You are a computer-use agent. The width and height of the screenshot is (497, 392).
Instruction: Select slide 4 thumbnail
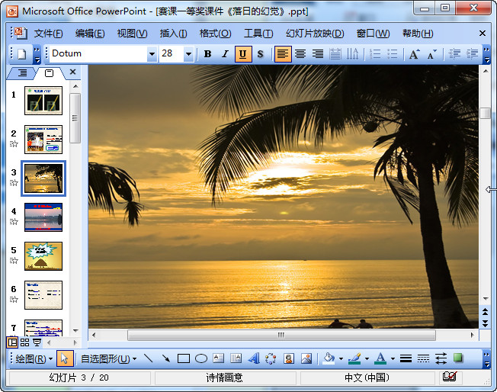click(43, 217)
